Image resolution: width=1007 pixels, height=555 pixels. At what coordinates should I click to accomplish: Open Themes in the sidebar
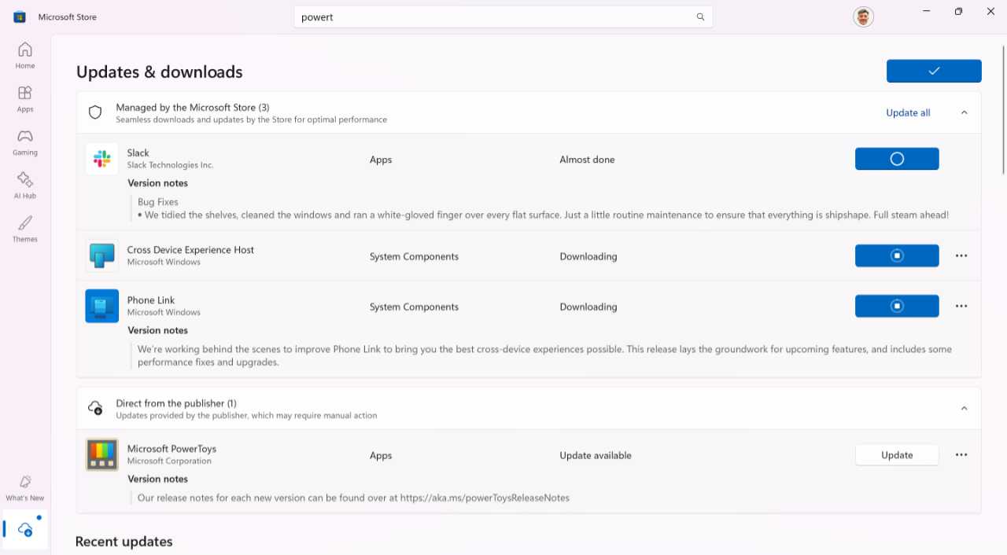point(25,229)
